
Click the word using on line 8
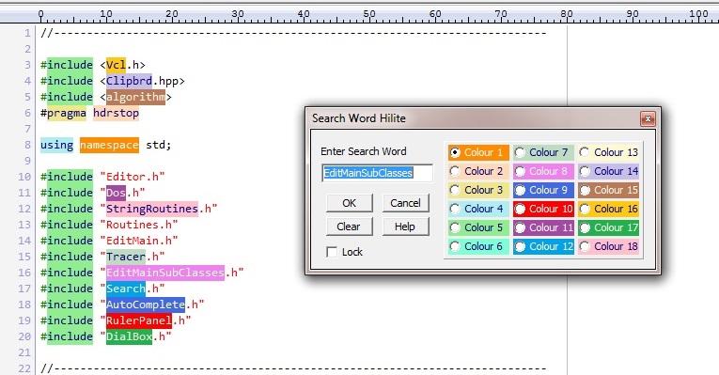(x=56, y=145)
